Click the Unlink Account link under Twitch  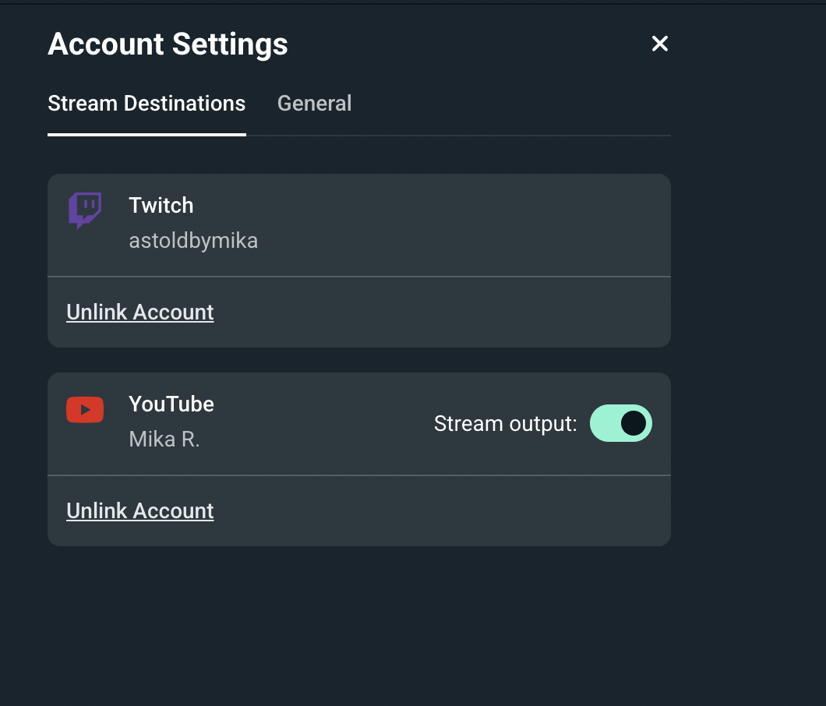pyautogui.click(x=139, y=312)
